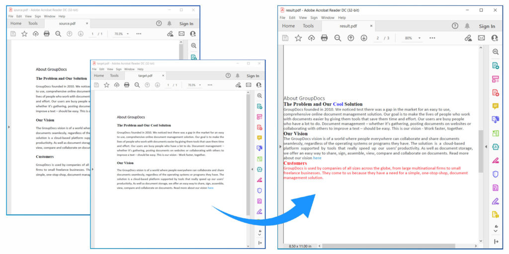This screenshot has width=509, height=254.
Task: Close the source.pdf document tab
Action: [87, 23]
